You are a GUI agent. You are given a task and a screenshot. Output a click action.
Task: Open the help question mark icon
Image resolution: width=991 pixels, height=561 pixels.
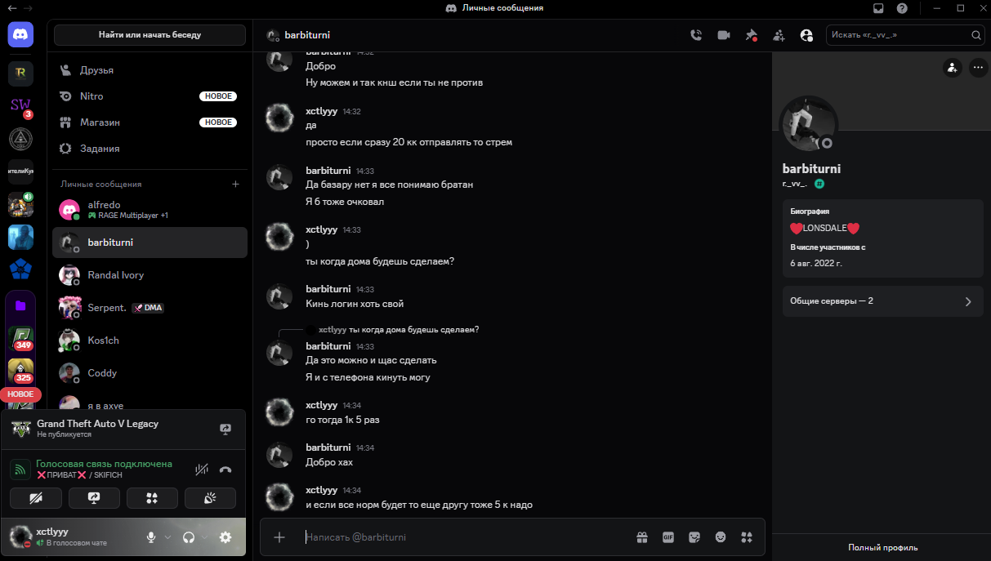coord(902,8)
